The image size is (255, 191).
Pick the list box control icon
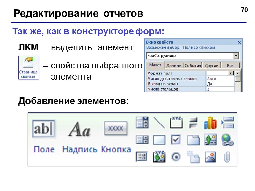pos(142,140)
